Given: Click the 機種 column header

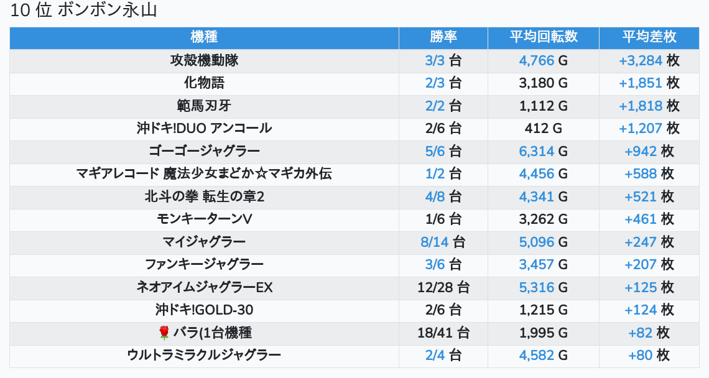Looking at the screenshot, I should click(x=204, y=37).
